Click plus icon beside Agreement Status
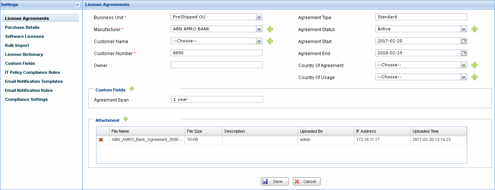This screenshot has width=495, height=190. click(x=474, y=29)
